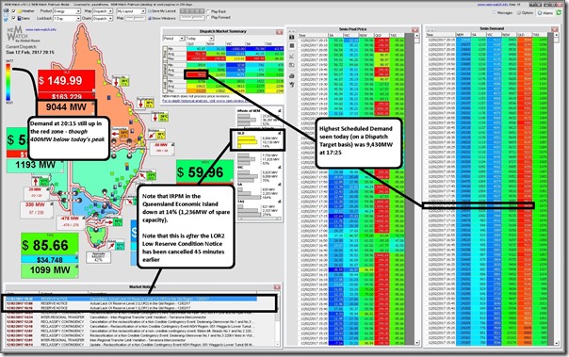Click the Show Windows button
569x357 pixels.
click(162, 18)
